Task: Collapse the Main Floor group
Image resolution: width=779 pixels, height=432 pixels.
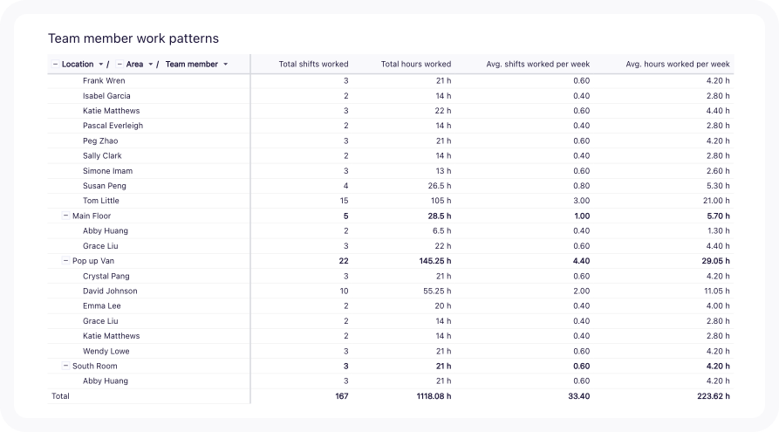Action: tap(65, 216)
